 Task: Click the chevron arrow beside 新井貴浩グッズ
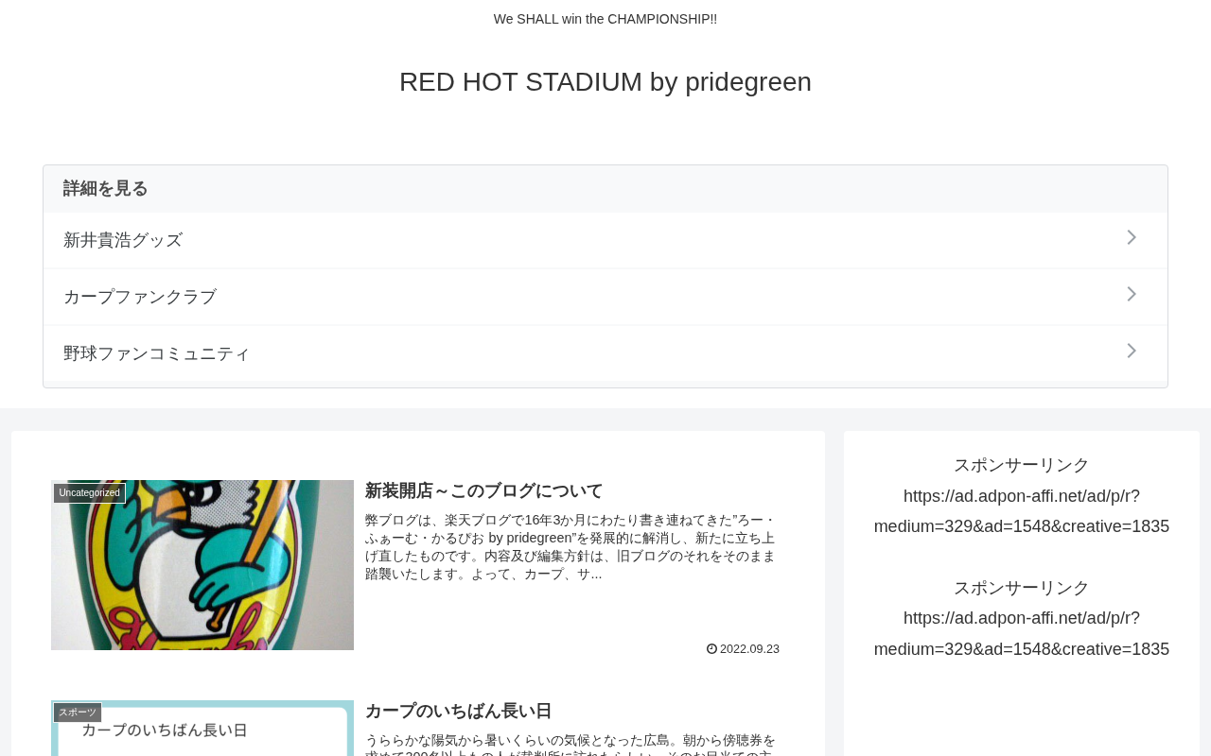coord(1132,238)
